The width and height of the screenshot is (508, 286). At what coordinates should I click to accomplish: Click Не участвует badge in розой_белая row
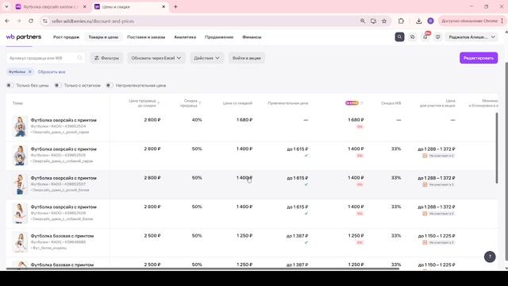(x=438, y=184)
